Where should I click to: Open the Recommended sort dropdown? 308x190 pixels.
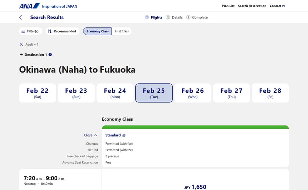coord(62,31)
